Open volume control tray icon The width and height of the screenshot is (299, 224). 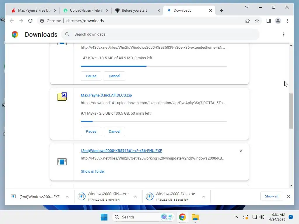click(x=262, y=217)
